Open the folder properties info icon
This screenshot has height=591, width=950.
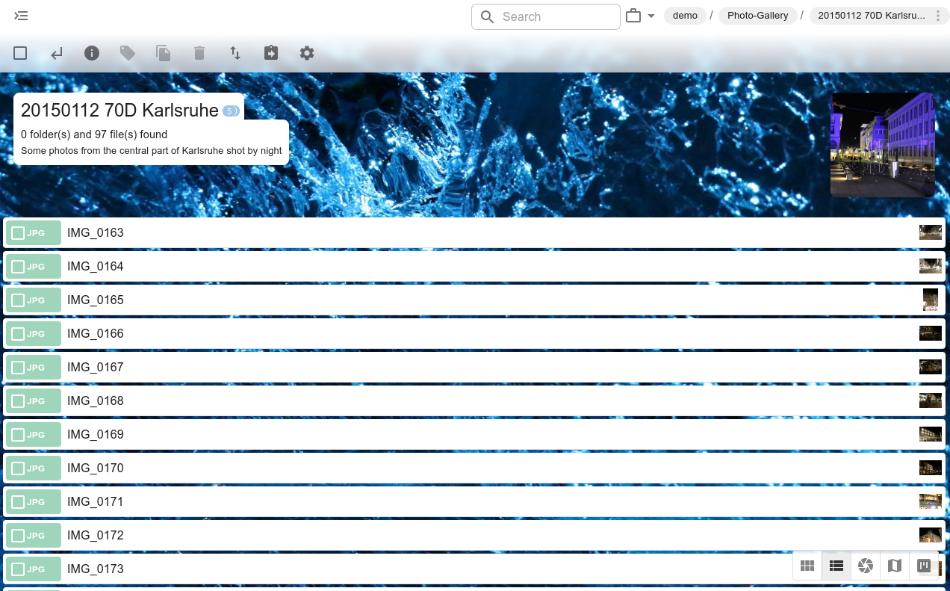92,53
